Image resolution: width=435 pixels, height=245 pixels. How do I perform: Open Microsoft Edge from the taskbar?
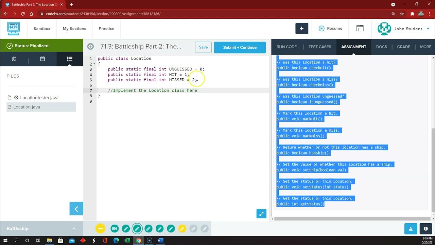(x=116, y=240)
